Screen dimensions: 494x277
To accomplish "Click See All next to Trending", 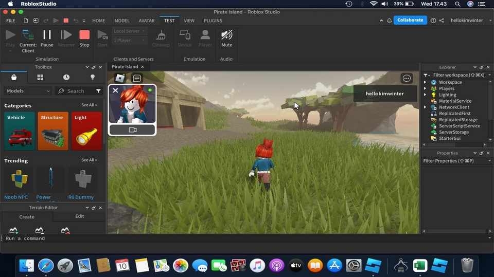I will (89, 160).
